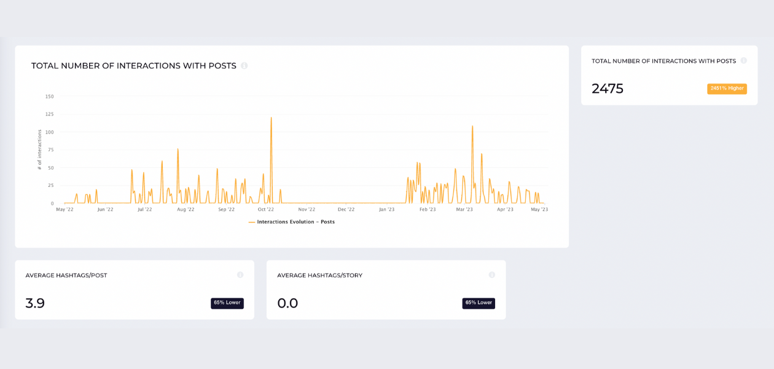Click the Mar '23 spike on the chart
This screenshot has height=369, width=774.
(472, 127)
